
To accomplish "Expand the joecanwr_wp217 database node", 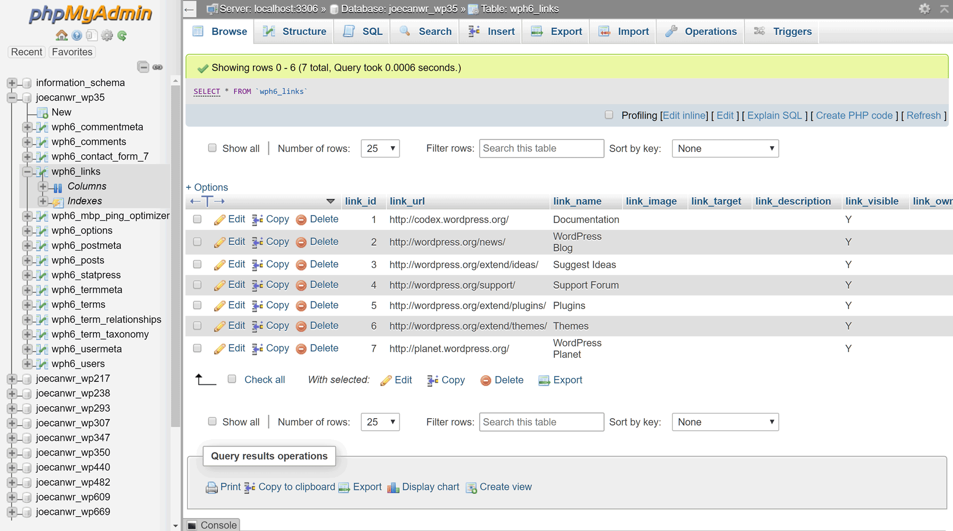I will [12, 379].
